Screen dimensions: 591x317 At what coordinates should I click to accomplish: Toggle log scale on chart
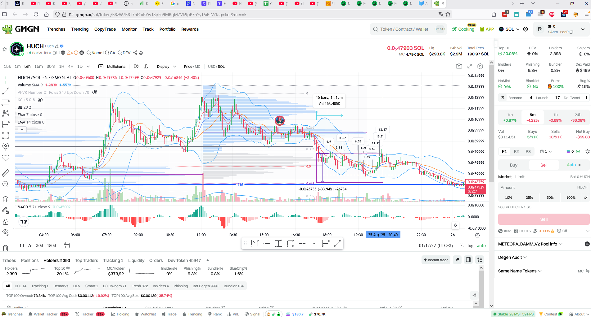(470, 245)
